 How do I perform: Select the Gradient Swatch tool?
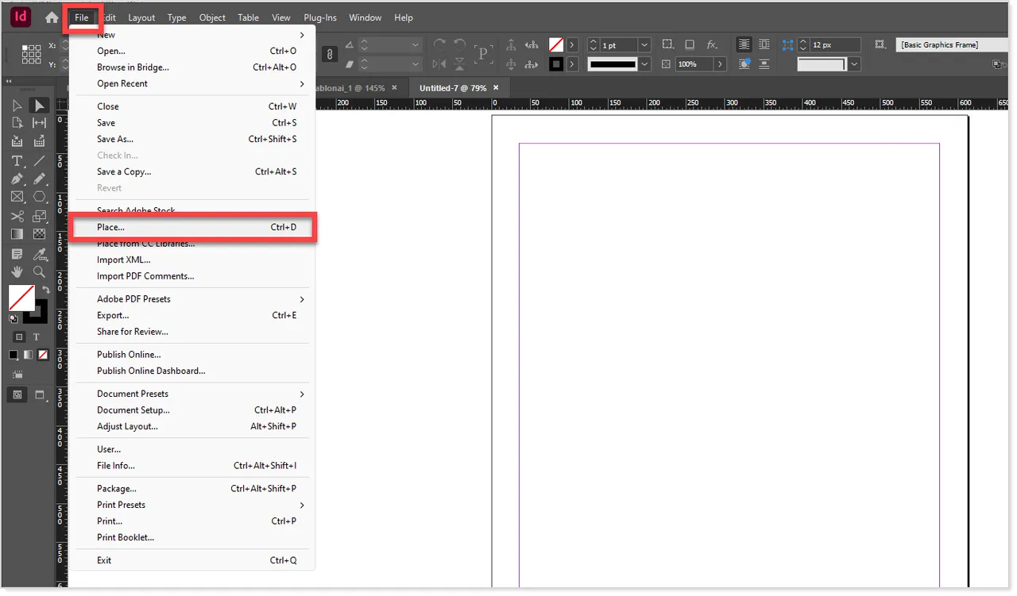point(17,232)
